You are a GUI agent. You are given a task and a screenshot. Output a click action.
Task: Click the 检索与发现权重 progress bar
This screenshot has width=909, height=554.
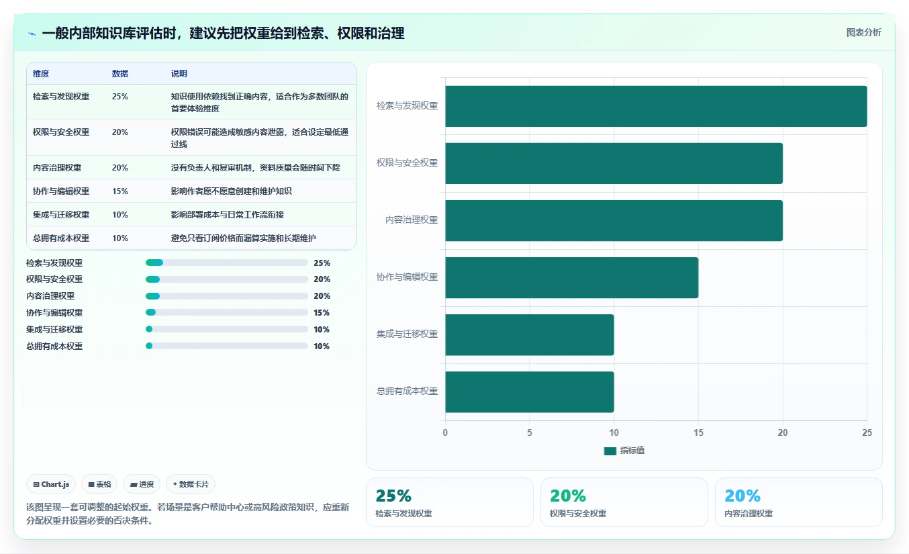click(227, 263)
